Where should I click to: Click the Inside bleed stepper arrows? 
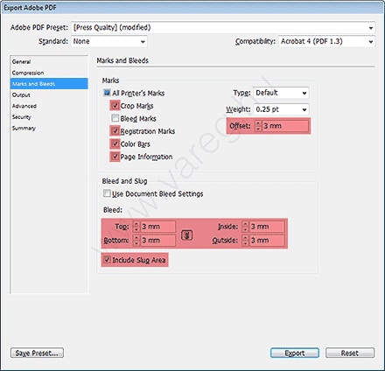coord(245,227)
